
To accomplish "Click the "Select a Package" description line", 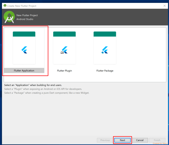I will 47,93.
